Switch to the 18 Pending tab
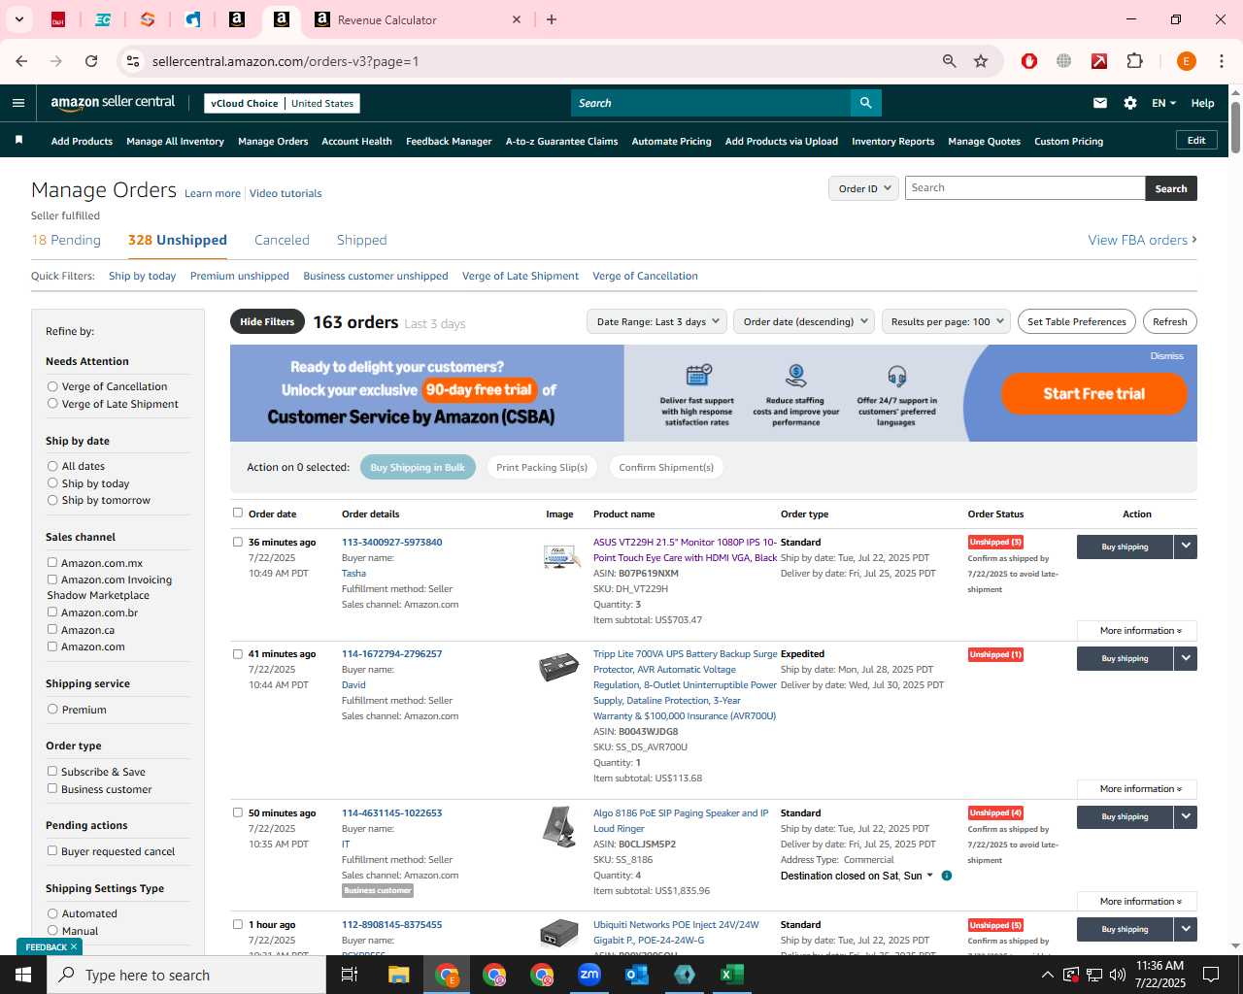This screenshot has width=1243, height=994. click(66, 240)
